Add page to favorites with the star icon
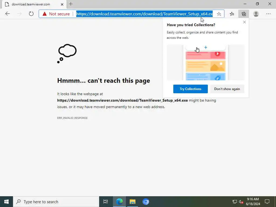The width and height of the screenshot is (276, 207). point(219,14)
